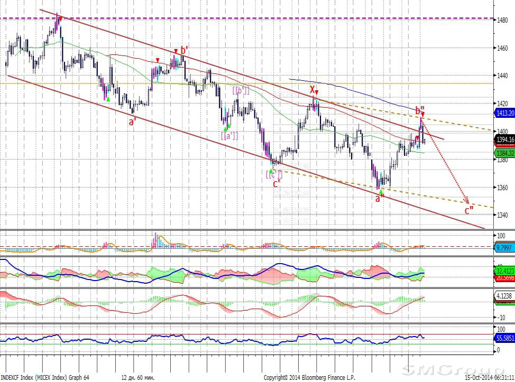
Task: Select the blue 1413.20 price tag
Action: [504, 113]
